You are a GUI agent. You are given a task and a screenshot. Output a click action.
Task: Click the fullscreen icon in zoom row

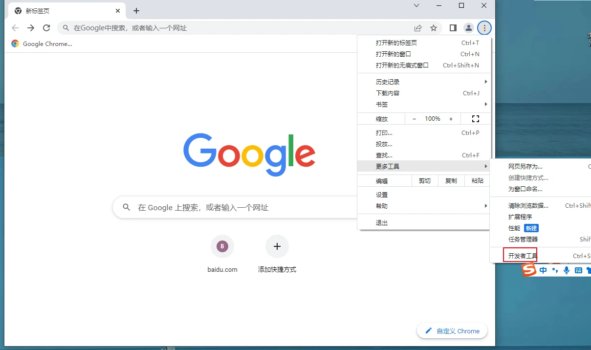click(x=475, y=119)
